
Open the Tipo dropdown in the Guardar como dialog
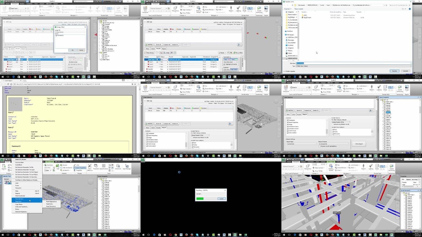(x=354, y=66)
